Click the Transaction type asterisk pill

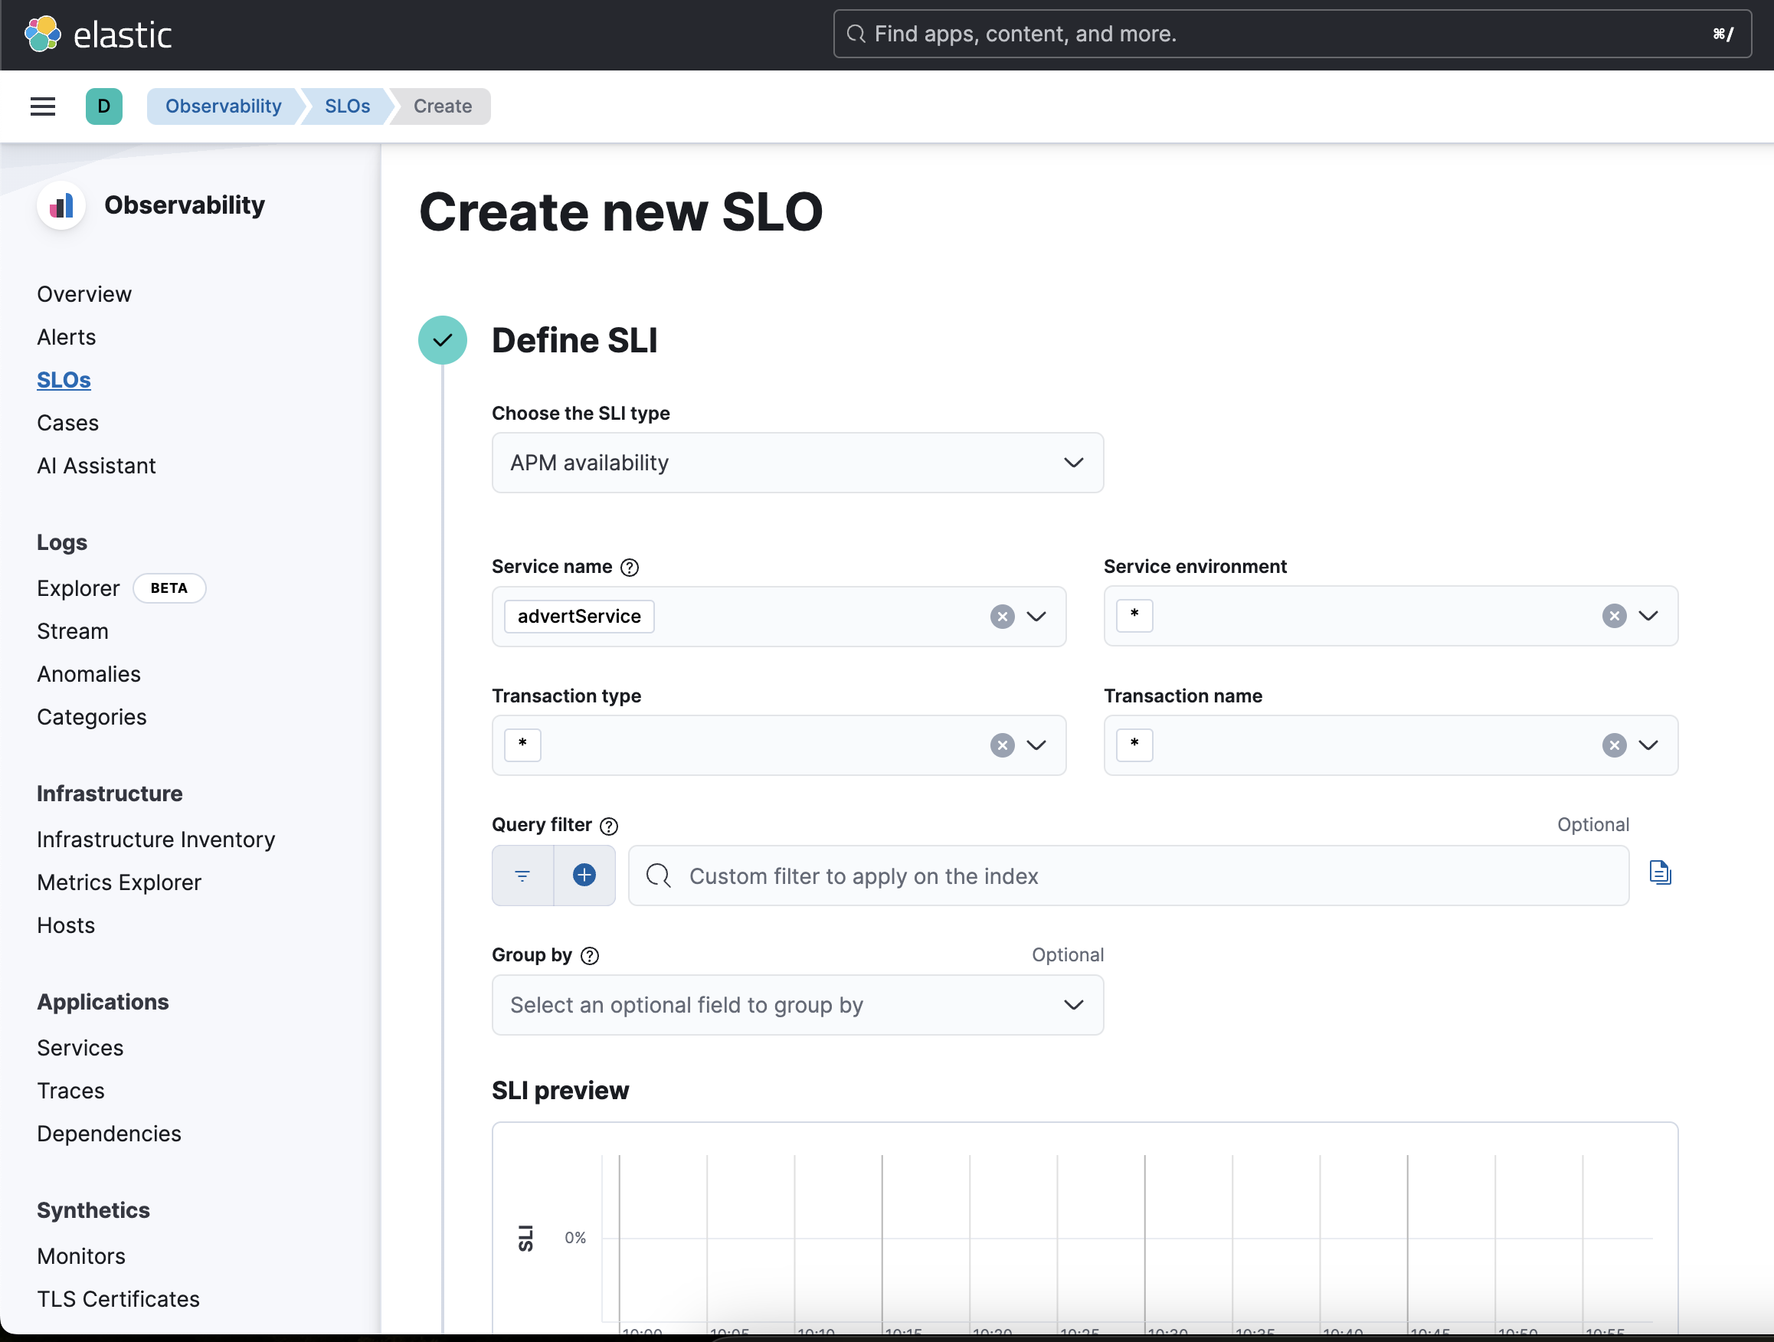coord(523,745)
